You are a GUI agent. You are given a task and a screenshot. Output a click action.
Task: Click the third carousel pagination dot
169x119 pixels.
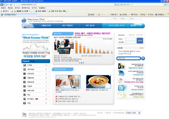tap(84, 63)
